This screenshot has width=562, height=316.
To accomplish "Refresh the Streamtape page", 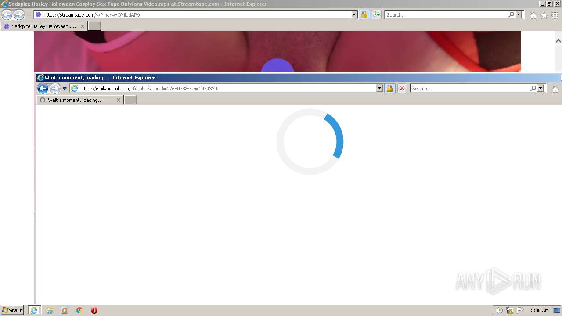I will pos(376,15).
